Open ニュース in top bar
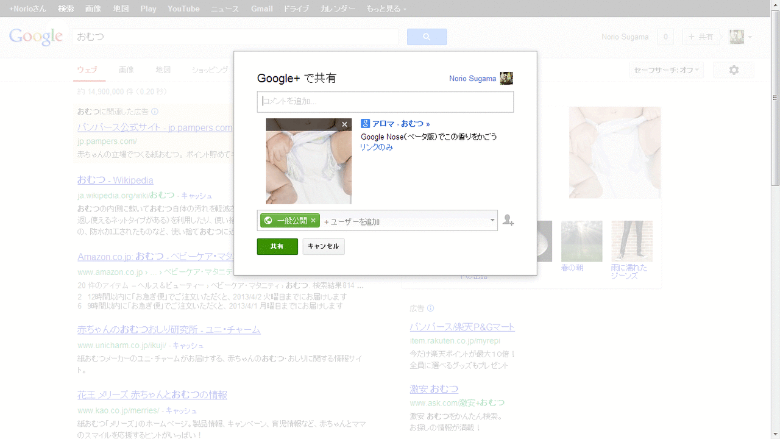 coord(225,9)
